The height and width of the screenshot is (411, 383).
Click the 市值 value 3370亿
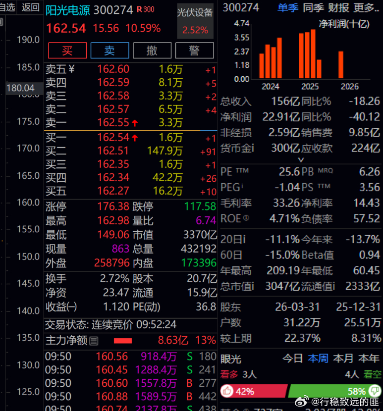click(200, 235)
